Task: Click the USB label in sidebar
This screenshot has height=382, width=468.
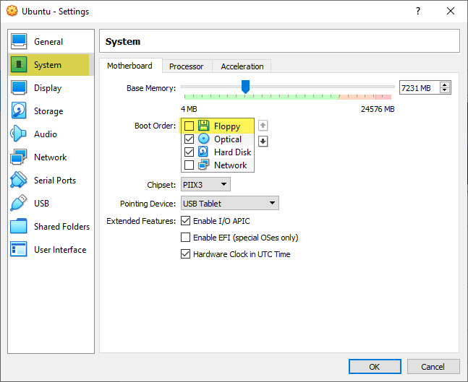Action: point(41,204)
